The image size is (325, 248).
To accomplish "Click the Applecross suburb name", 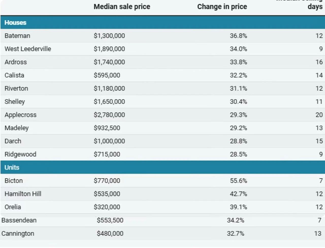I will pos(21,115).
